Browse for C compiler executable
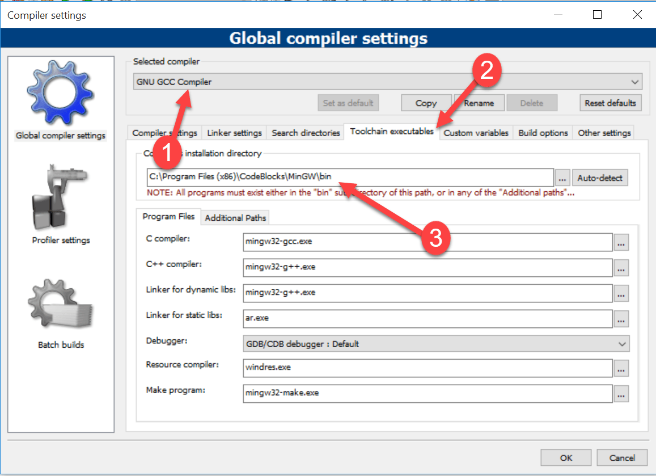 [x=621, y=242]
